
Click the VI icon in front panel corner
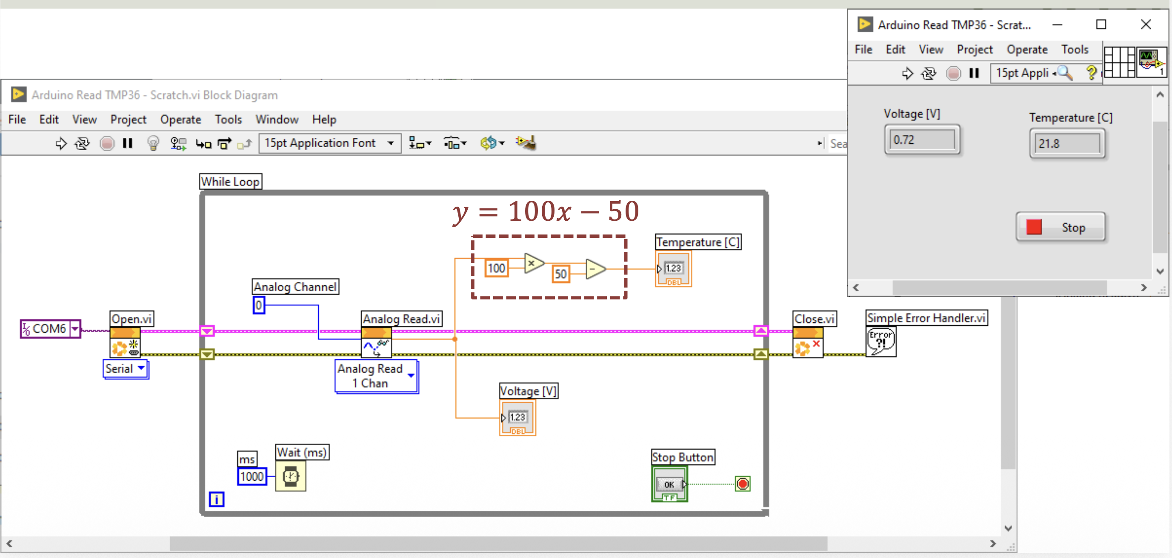tap(1152, 62)
